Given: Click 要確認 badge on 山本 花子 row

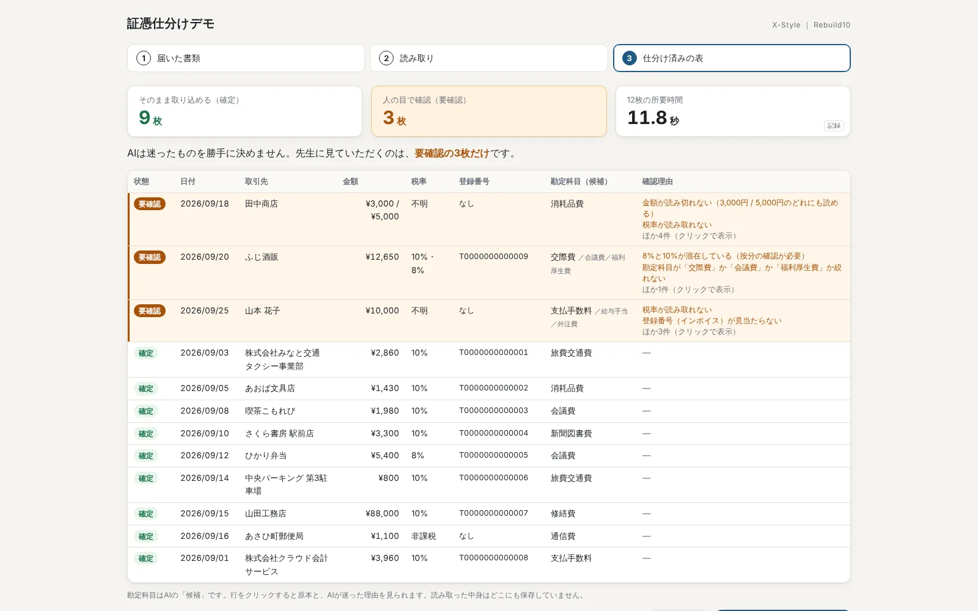Looking at the screenshot, I should click(x=150, y=311).
